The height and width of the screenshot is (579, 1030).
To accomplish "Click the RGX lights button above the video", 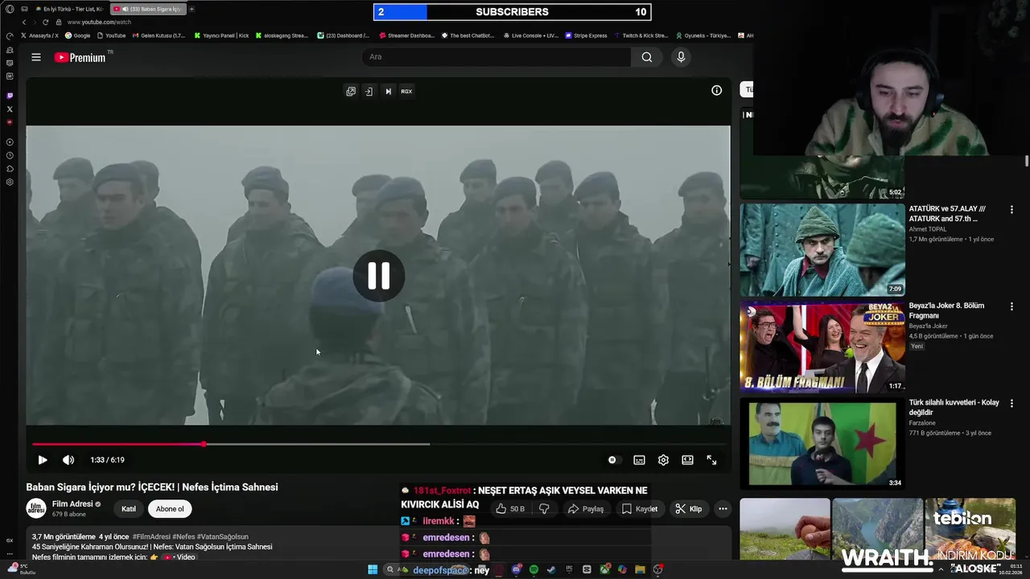I will [x=406, y=91].
